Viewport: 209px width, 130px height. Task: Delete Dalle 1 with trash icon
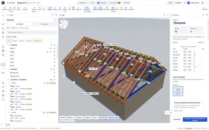(54, 49)
